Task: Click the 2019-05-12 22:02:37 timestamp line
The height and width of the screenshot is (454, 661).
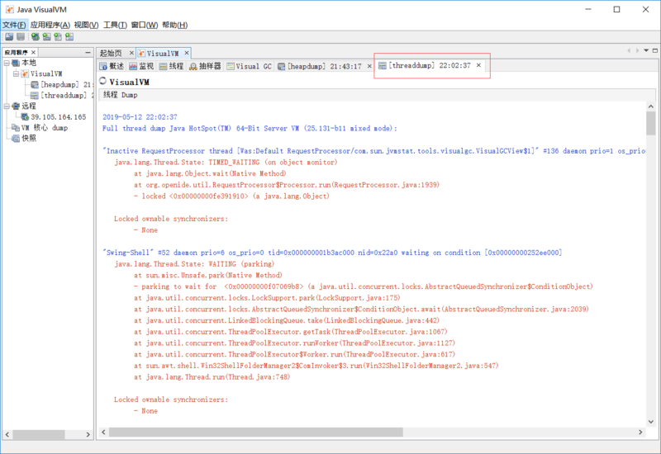Action: coord(140,117)
